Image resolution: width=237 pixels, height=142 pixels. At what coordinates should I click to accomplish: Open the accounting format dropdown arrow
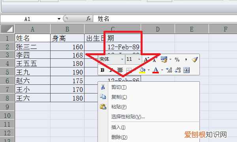(x=170, y=59)
